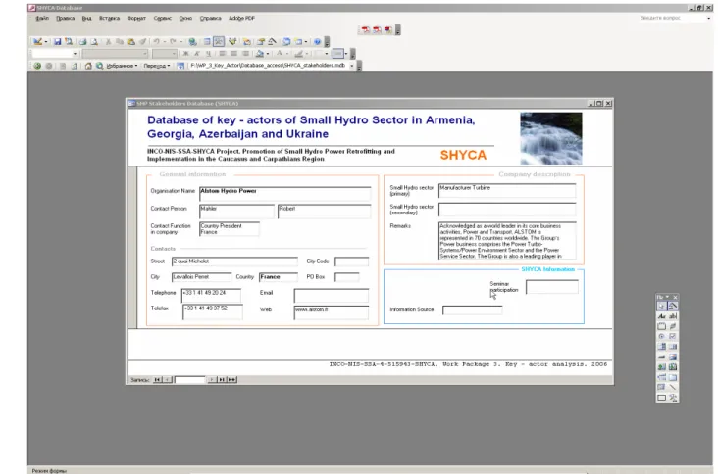
Task: Click the waterfall image in form header
Action: 551,138
